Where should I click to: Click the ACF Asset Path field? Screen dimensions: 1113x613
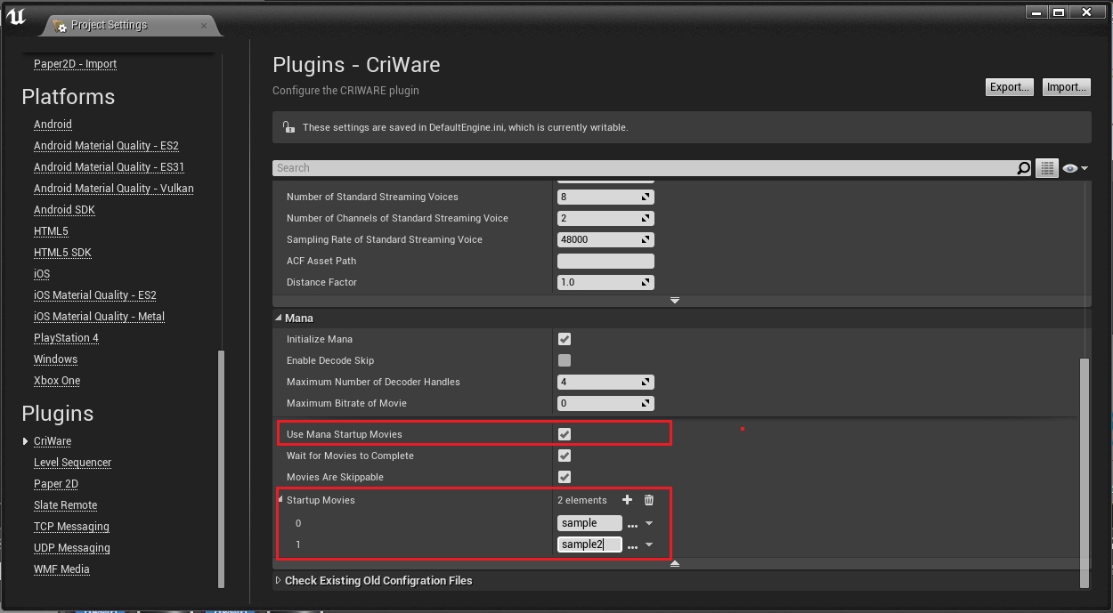(x=605, y=261)
